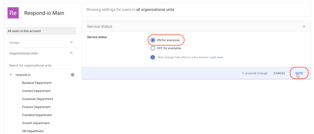Image resolution: width=314 pixels, height=134 pixels.
Task: Open Finance Department organizational unit
Action: (36, 107)
